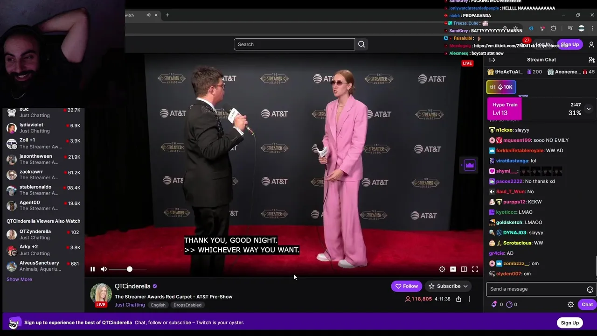Open the Agent00 sidebar channel
Screen dimensions: 597x336
coord(43,205)
